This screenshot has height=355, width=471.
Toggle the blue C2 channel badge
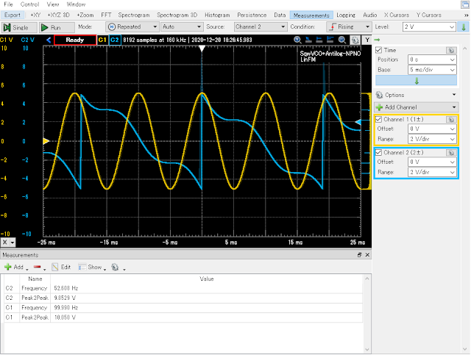pyautogui.click(x=115, y=40)
